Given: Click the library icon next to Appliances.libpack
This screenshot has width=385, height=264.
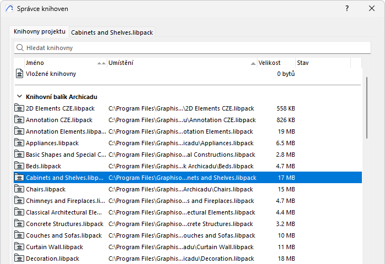Looking at the screenshot, I should point(19,142).
